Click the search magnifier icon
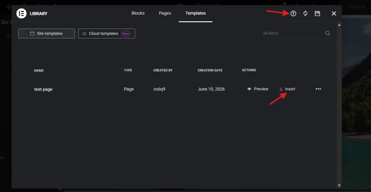The height and width of the screenshot is (192, 371). [x=328, y=33]
